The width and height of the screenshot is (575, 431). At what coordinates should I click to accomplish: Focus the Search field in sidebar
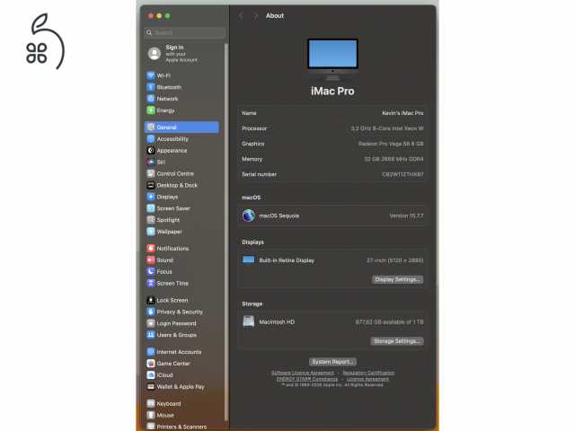tap(184, 32)
